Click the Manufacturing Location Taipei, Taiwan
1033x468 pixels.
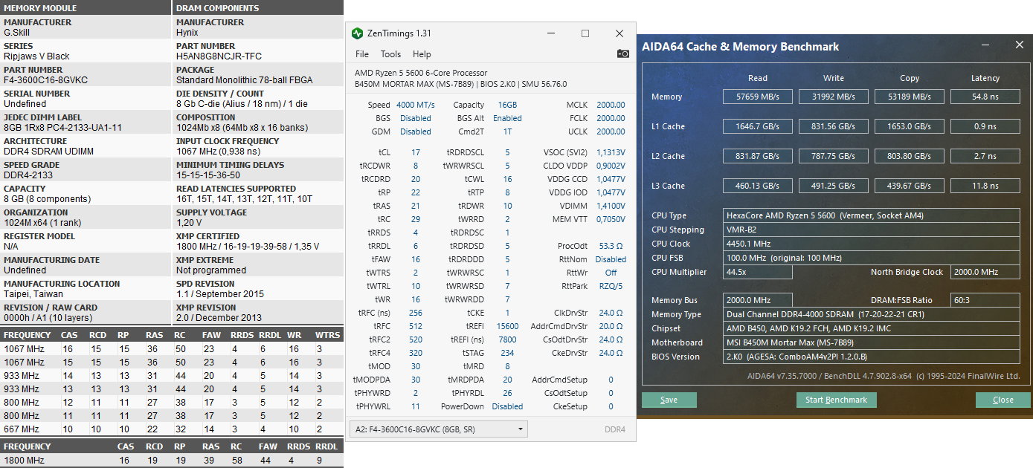pos(34,294)
